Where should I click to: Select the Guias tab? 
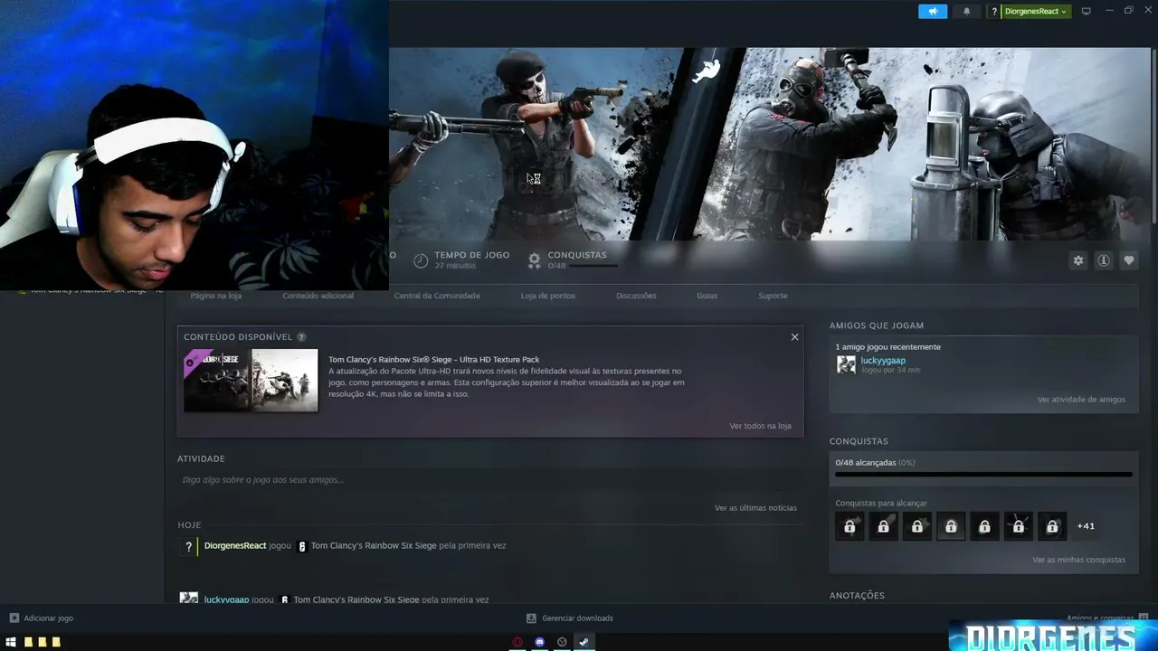(x=707, y=296)
